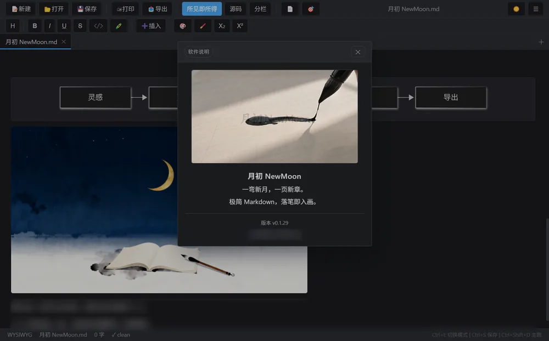
Task: Click the 导出 flowchart box
Action: [451, 97]
